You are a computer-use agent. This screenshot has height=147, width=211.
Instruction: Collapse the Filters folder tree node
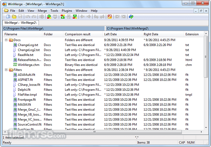[x=6, y=70]
